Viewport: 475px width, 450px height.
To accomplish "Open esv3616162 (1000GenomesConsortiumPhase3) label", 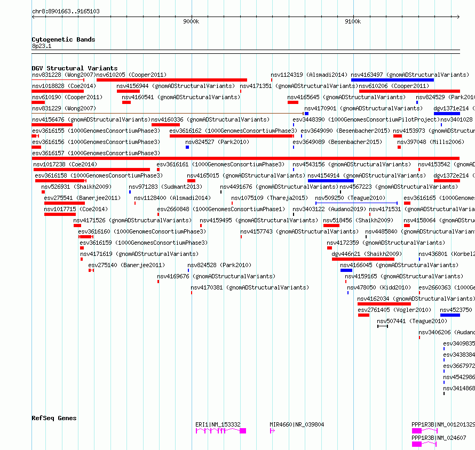I will coord(233,131).
